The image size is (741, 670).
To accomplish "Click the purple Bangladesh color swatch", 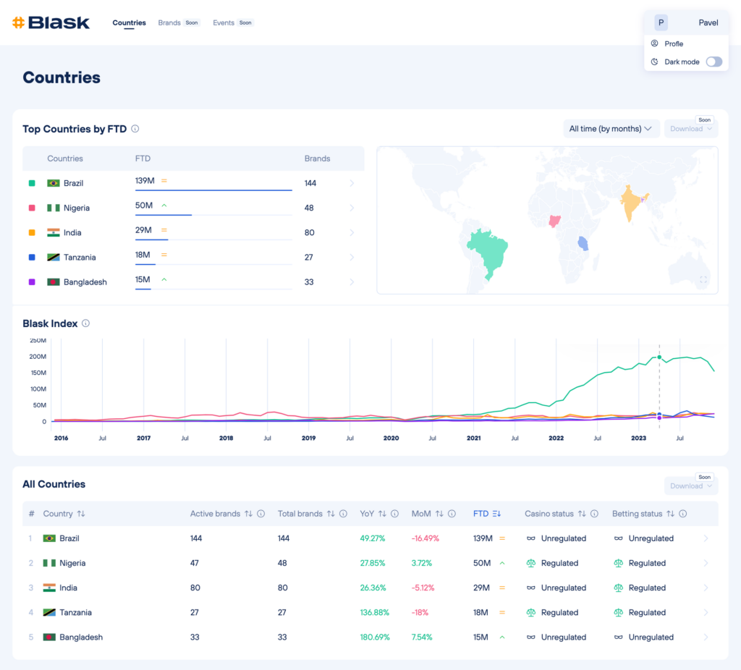I will (x=32, y=282).
